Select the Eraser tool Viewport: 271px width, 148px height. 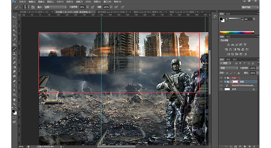[14, 63]
